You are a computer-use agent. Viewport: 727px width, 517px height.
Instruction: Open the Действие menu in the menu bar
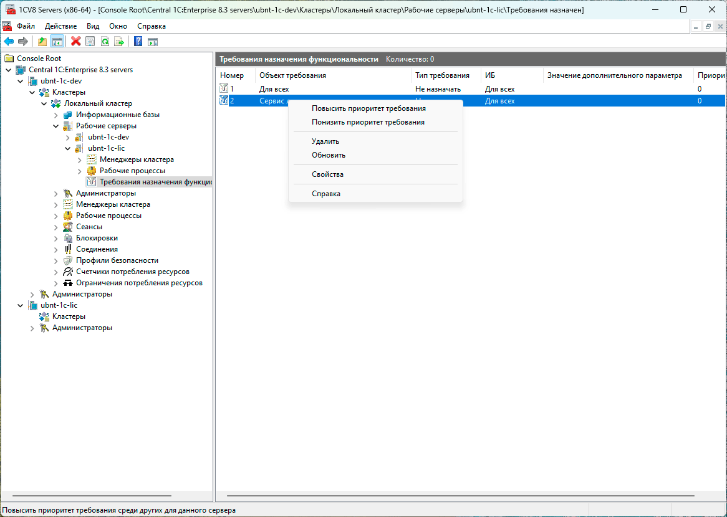click(x=60, y=26)
